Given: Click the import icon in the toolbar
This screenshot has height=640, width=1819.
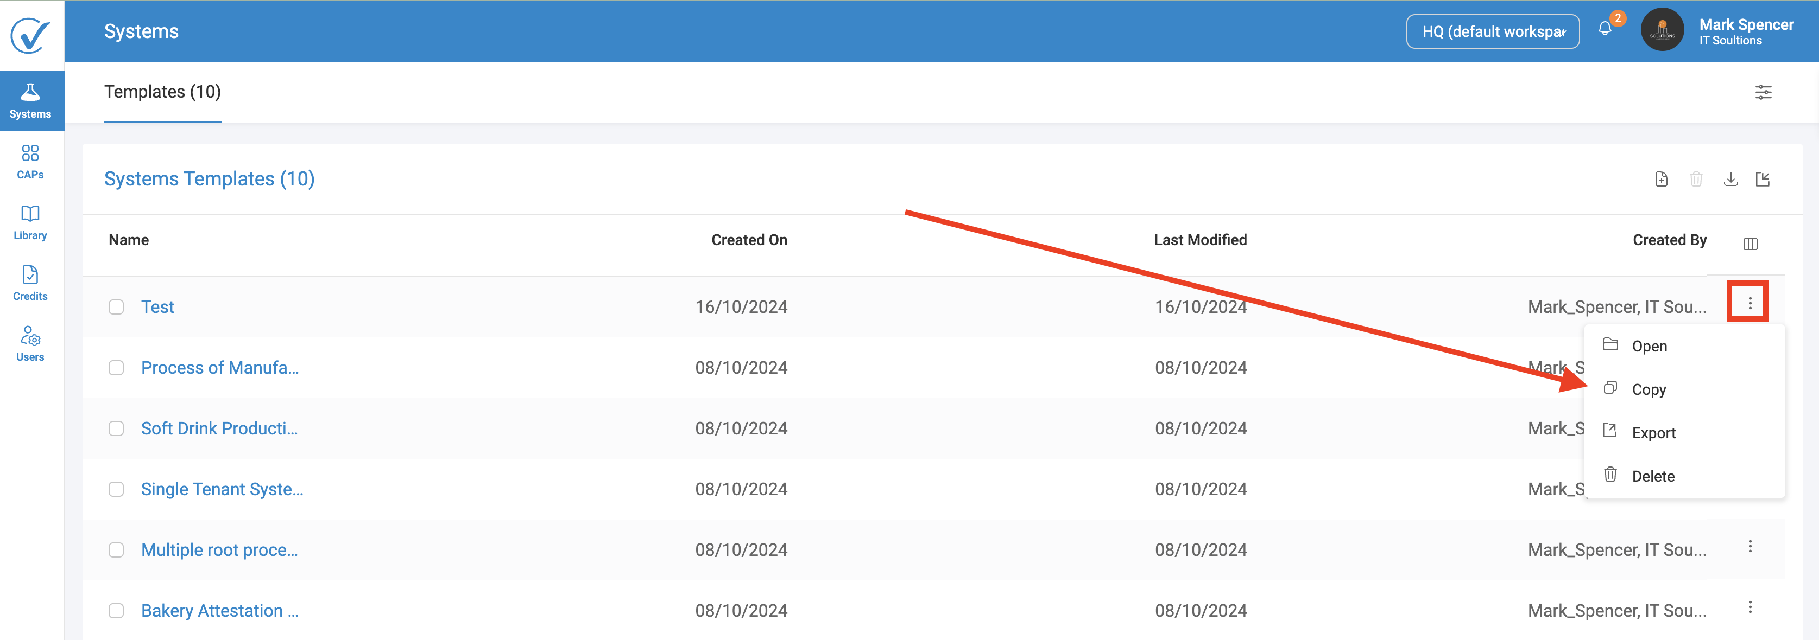Looking at the screenshot, I should pyautogui.click(x=1763, y=179).
